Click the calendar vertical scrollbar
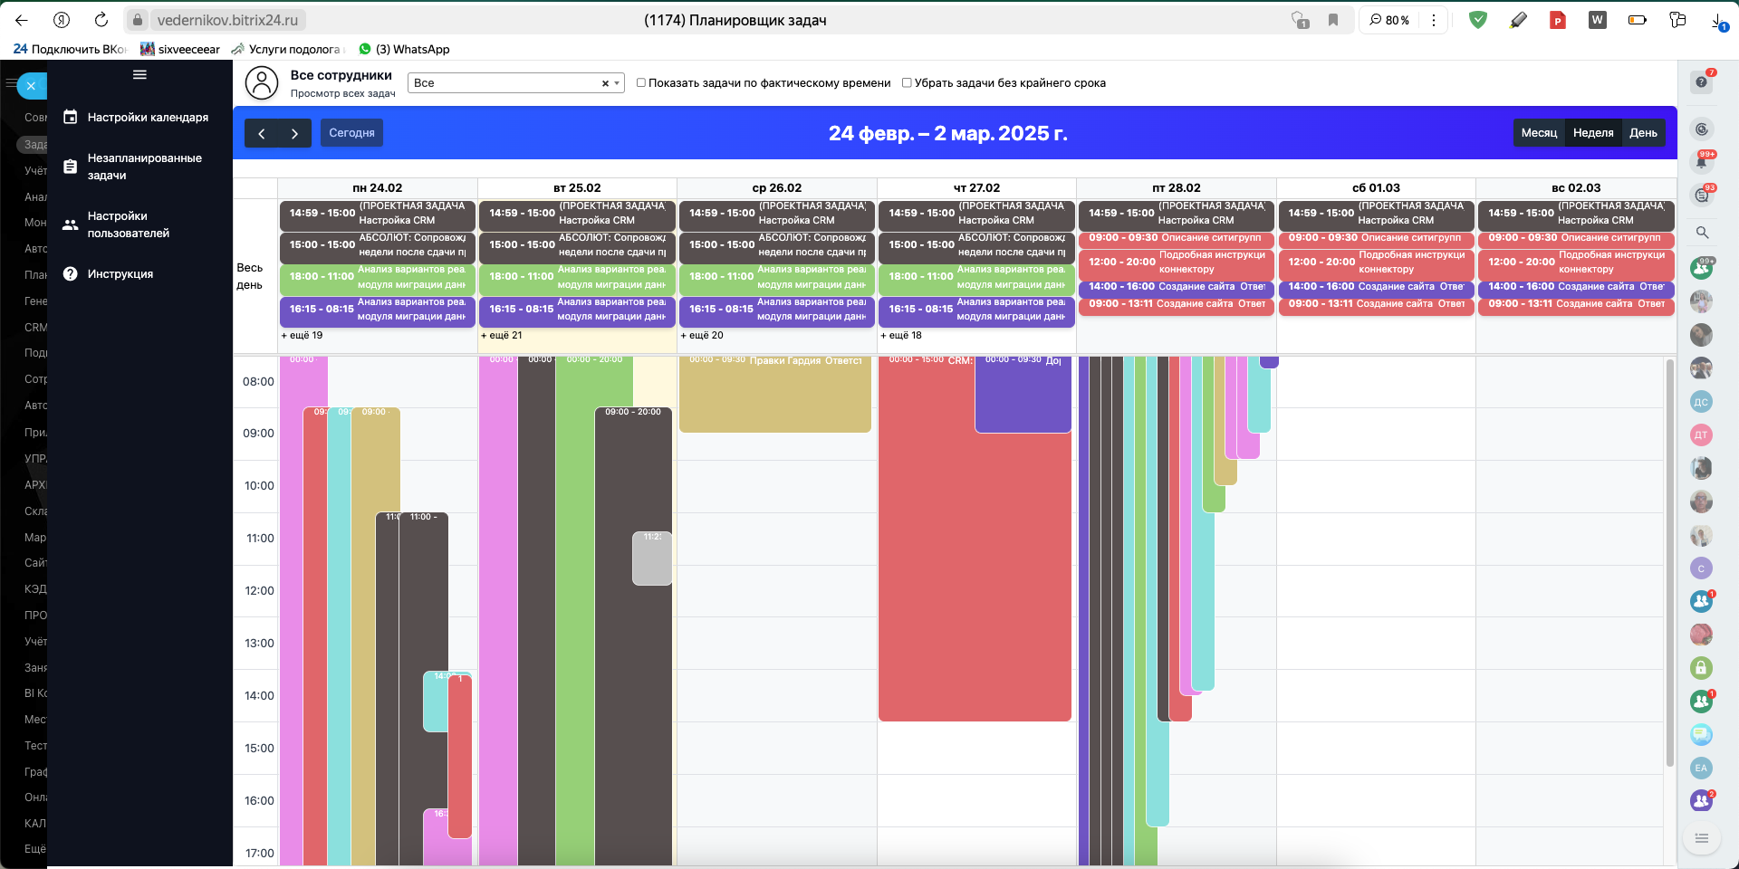1739x869 pixels. pyautogui.click(x=1670, y=561)
